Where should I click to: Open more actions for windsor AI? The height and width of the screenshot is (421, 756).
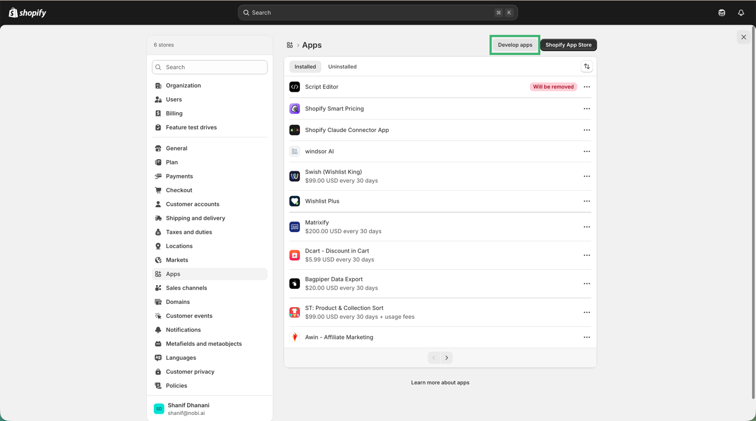tap(587, 151)
